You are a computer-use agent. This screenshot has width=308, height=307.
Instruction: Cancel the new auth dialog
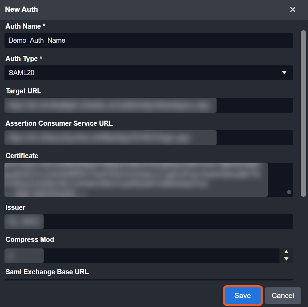(x=283, y=296)
